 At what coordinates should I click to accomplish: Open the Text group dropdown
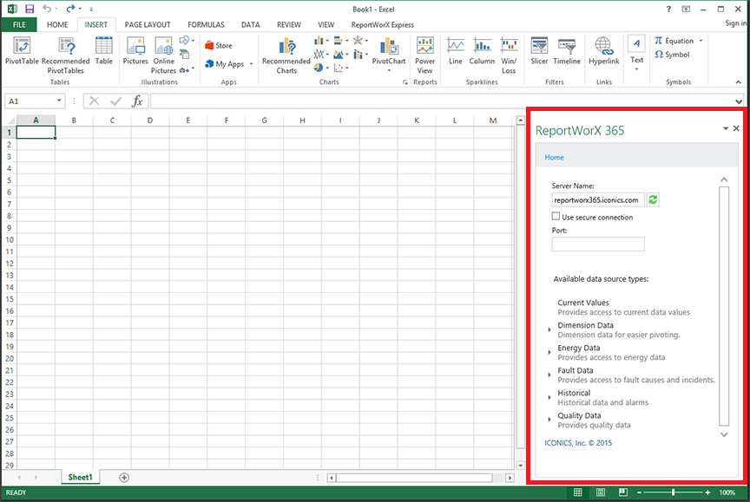tap(636, 69)
